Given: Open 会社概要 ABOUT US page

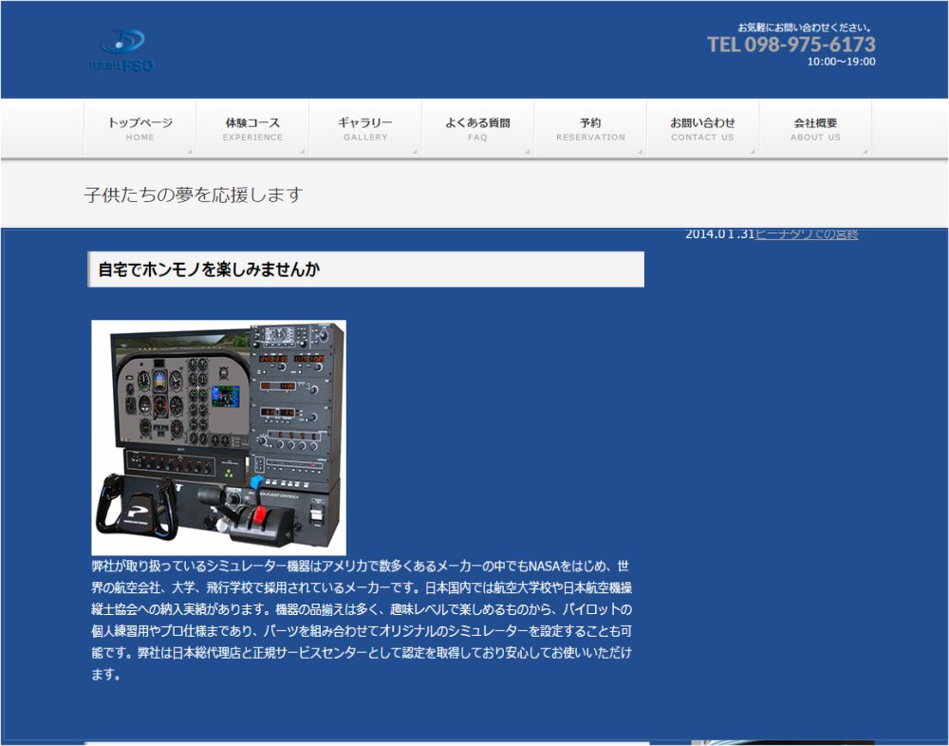Looking at the screenshot, I should pos(815,128).
